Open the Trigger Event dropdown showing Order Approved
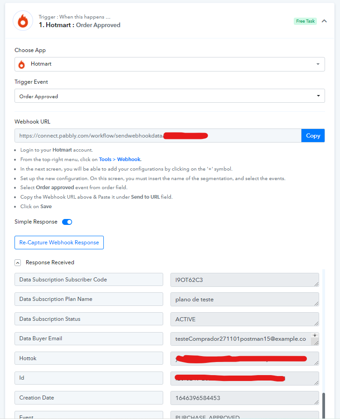The width and height of the screenshot is (340, 419). click(x=170, y=96)
